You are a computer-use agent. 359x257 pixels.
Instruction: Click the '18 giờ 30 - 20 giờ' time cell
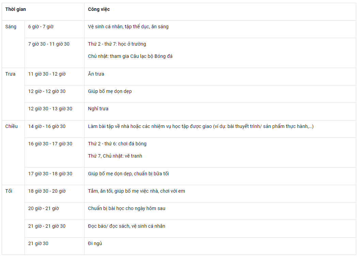coord(54,194)
